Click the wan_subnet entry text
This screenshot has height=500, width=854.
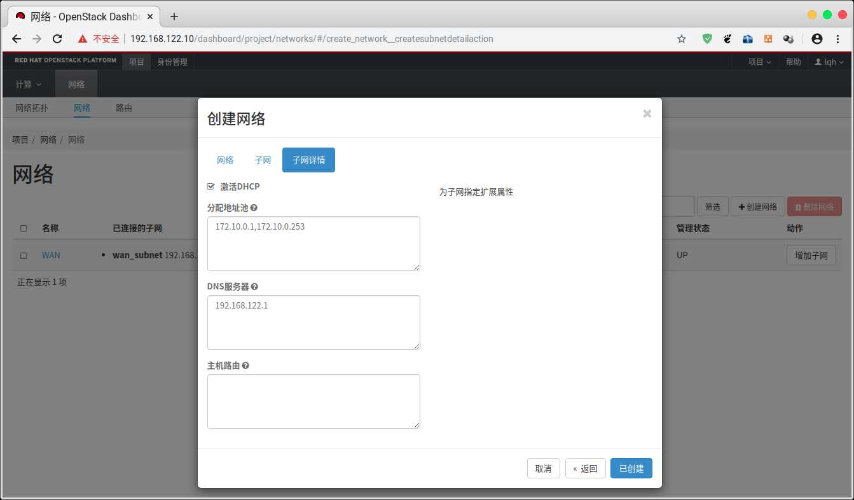click(137, 256)
